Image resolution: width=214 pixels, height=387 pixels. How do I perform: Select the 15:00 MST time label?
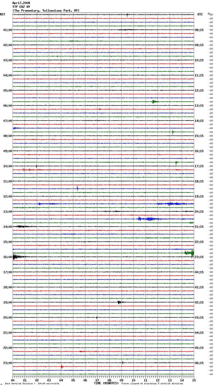[8, 242]
